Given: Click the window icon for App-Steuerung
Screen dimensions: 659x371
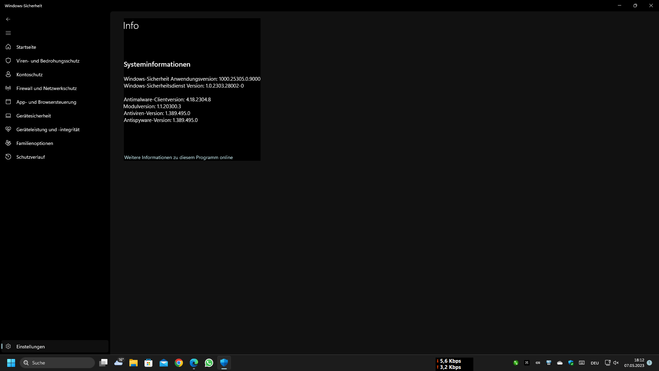Looking at the screenshot, I should tap(8, 102).
